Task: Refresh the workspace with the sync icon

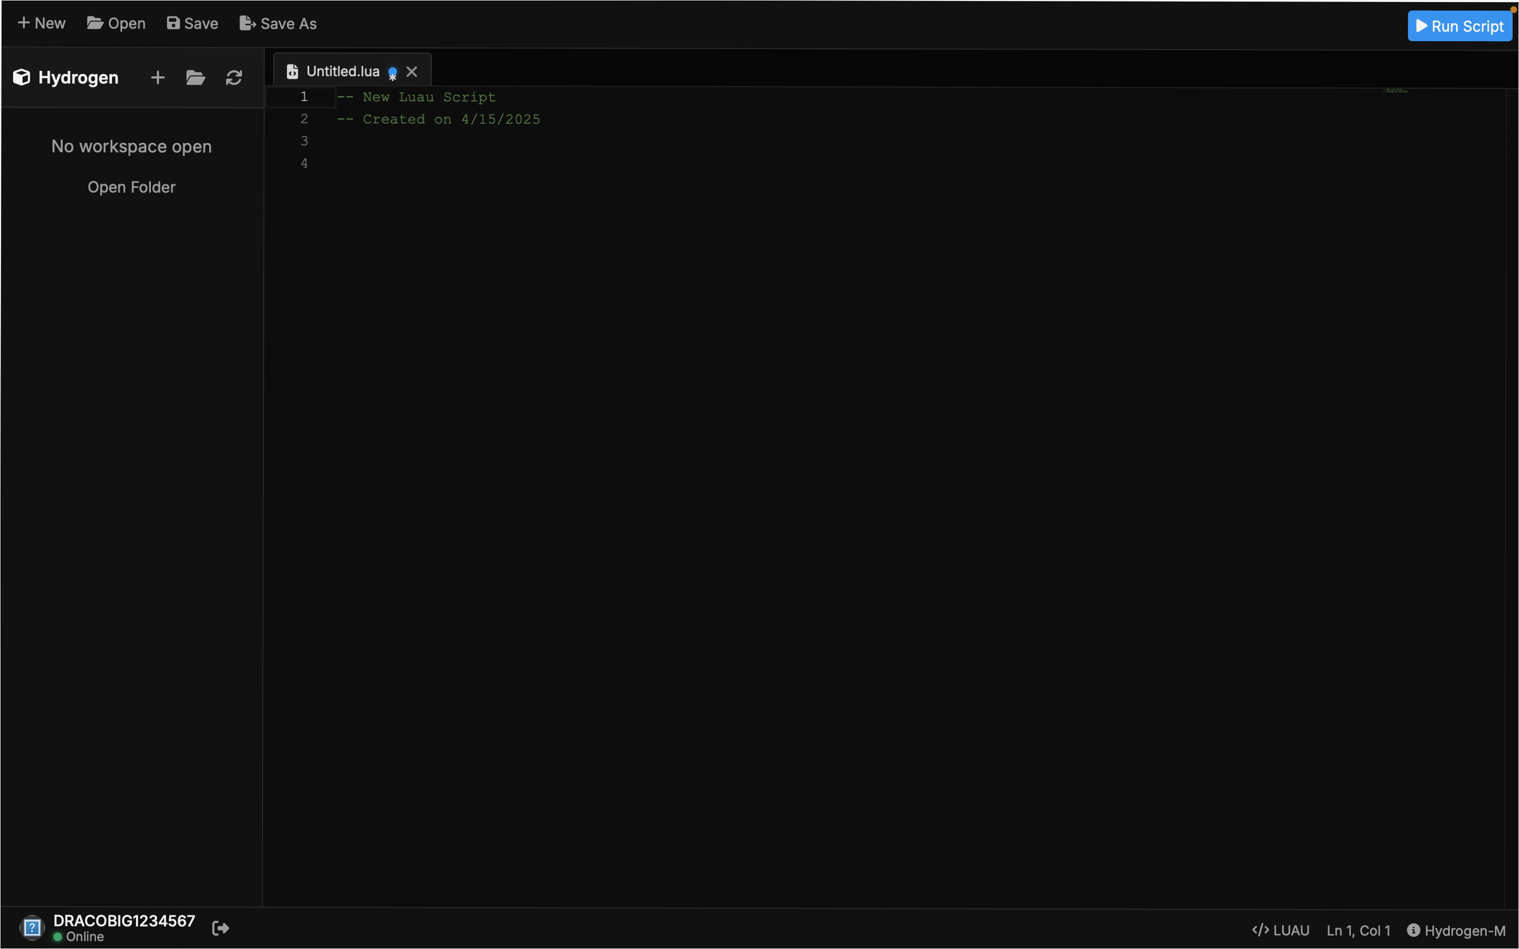Action: click(x=234, y=77)
